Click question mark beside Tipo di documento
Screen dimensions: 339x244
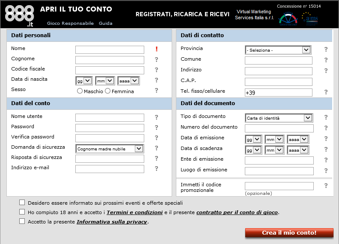pos(326,117)
